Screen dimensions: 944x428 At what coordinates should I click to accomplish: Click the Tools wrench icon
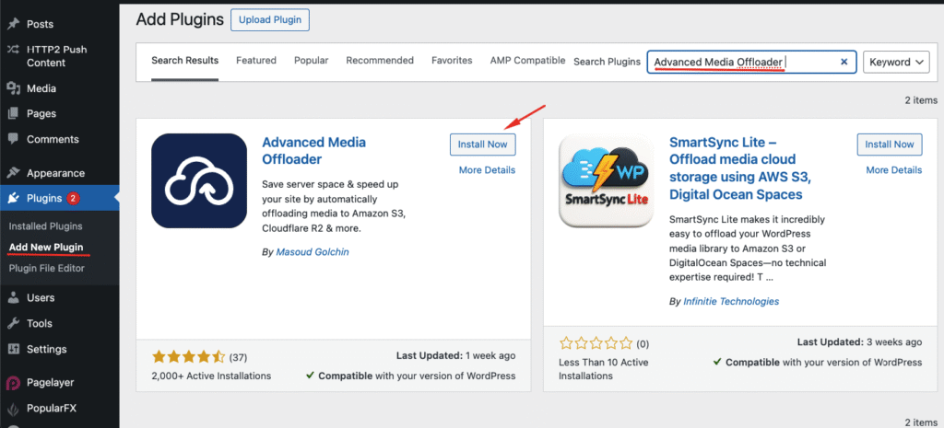[x=13, y=323]
